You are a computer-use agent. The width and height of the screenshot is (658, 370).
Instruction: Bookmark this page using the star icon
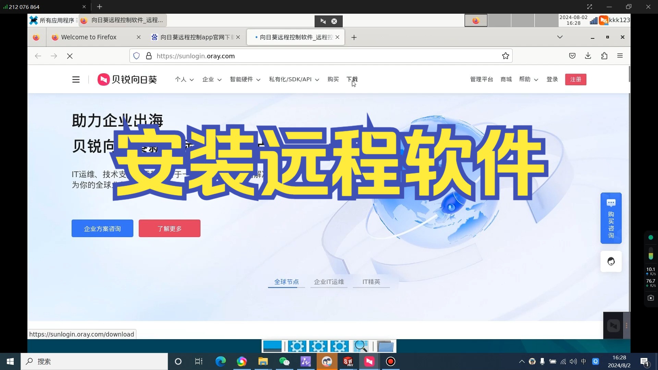pos(506,56)
